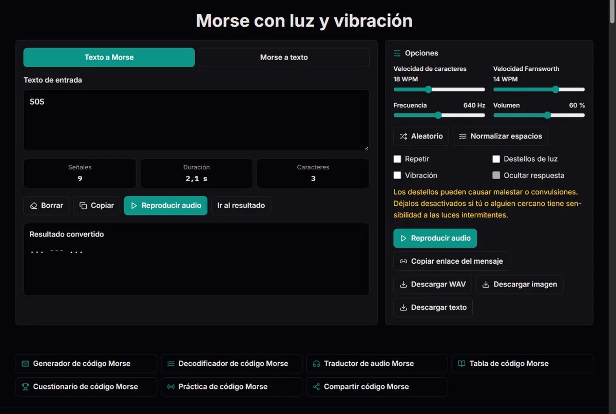This screenshot has width=616, height=414.
Task: Open Cuestionario de código Morse link
Action: click(x=86, y=386)
